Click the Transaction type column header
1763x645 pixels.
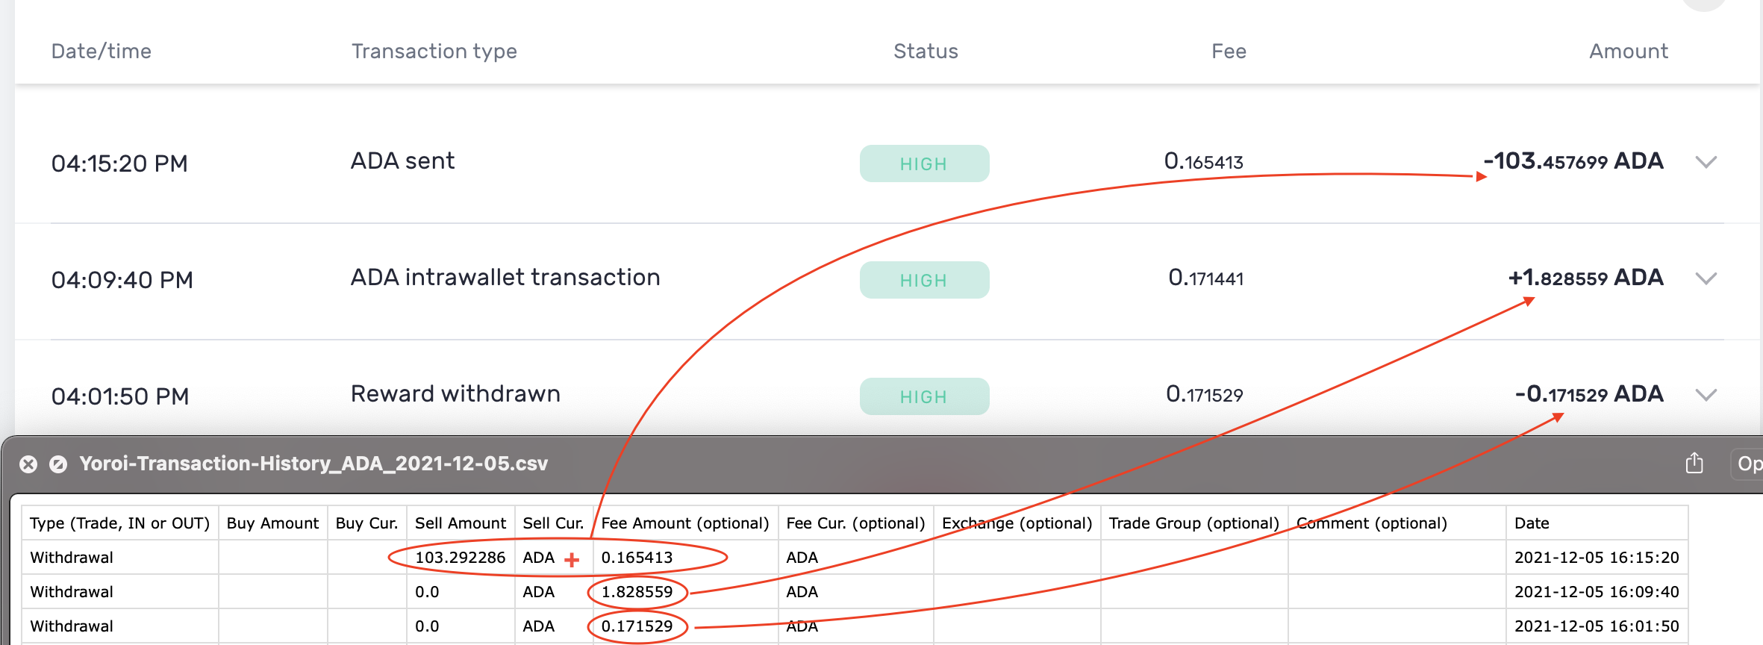(434, 52)
